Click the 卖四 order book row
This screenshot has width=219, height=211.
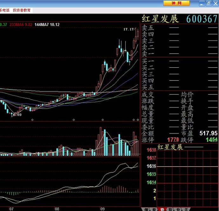180,34
